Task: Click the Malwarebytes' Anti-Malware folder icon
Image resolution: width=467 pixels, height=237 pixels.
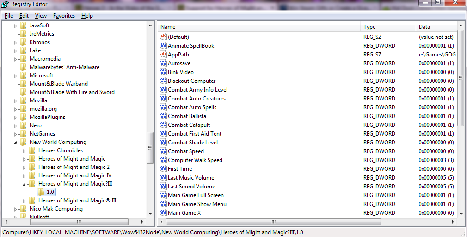Action: point(24,67)
